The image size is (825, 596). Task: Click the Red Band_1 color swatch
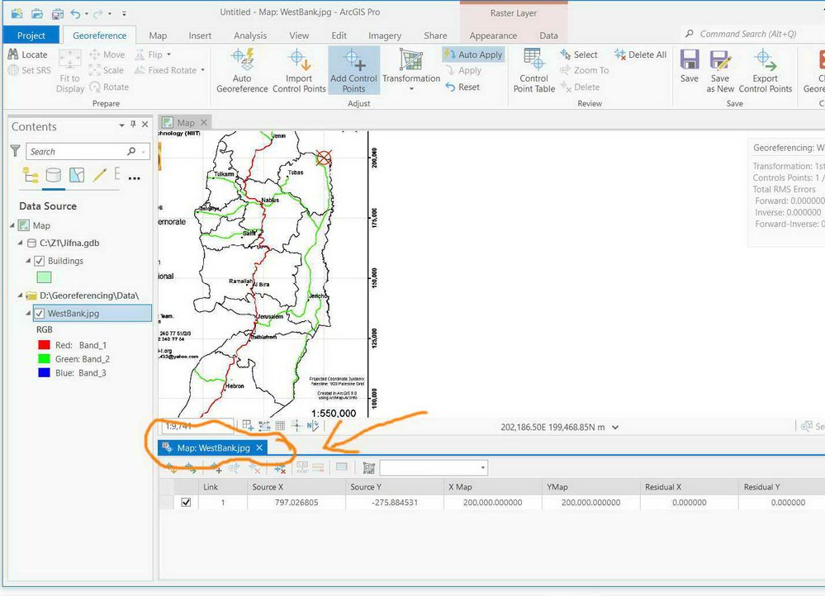(x=45, y=345)
